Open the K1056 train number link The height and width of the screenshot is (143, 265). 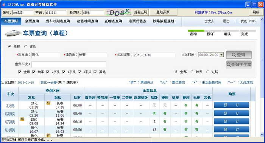(10, 130)
